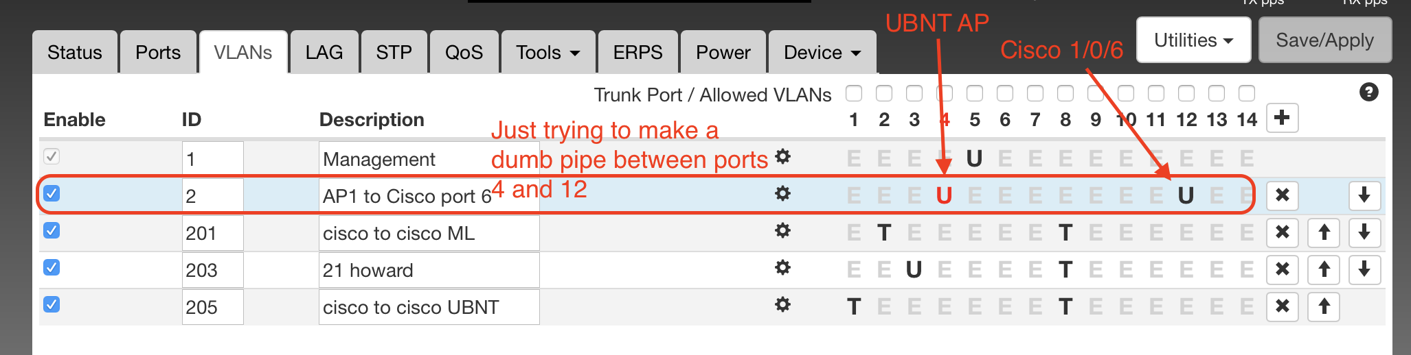Disable VLAN 201 enable checkbox

(x=52, y=230)
